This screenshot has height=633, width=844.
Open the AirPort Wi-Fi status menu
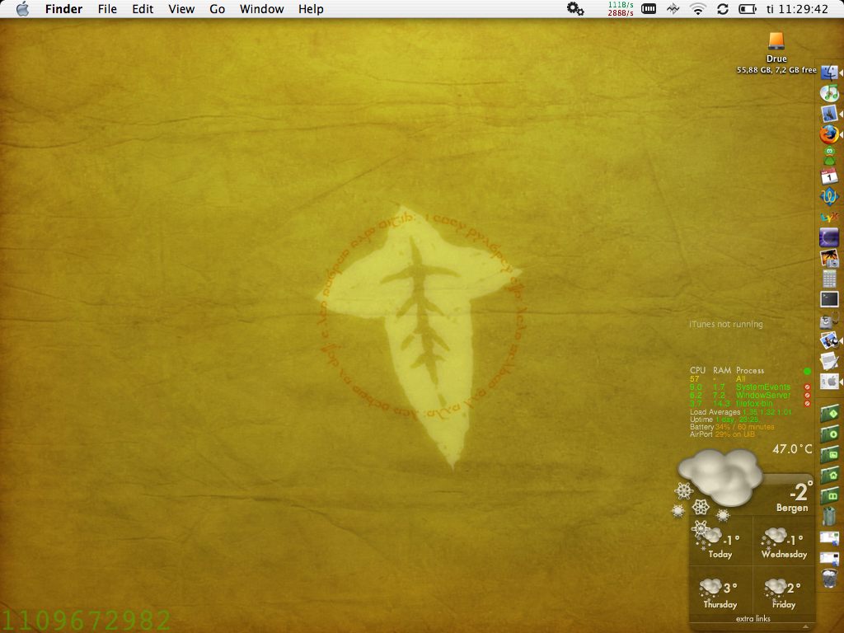(697, 8)
